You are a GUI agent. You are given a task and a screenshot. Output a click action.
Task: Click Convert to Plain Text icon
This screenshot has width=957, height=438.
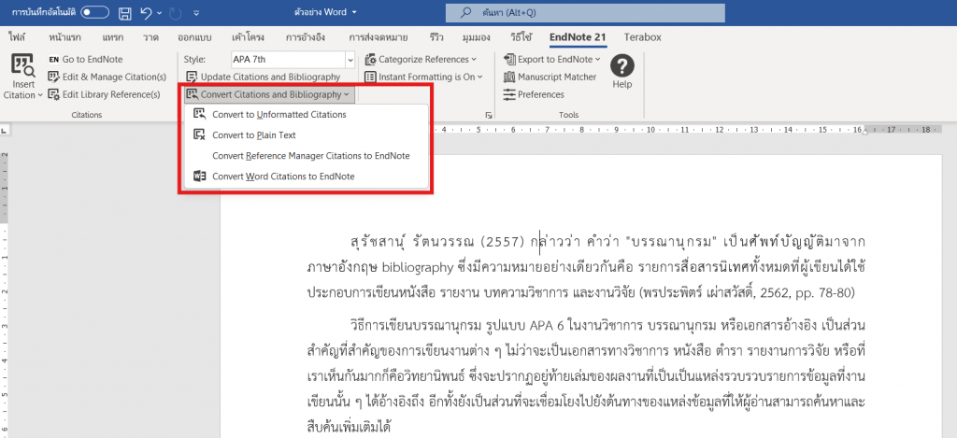[x=199, y=134]
